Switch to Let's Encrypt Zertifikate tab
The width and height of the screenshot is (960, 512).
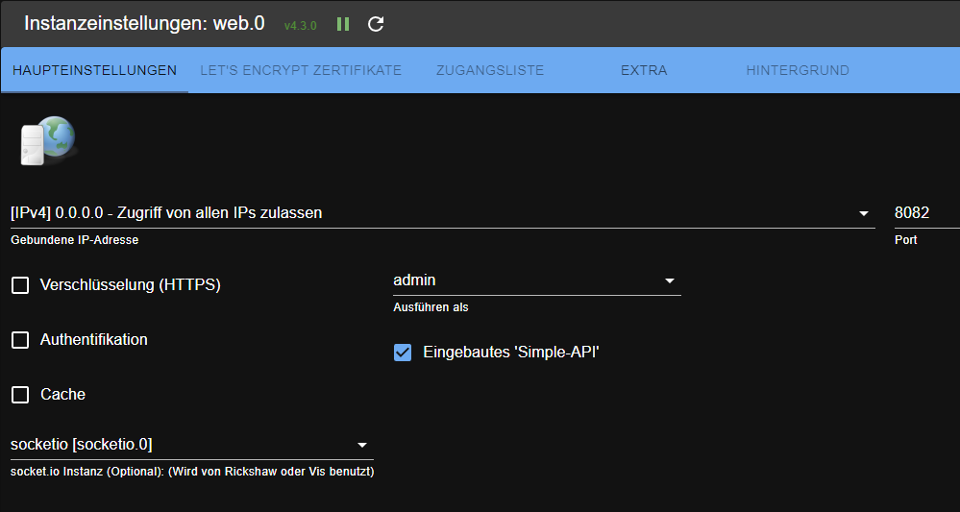[x=301, y=70]
